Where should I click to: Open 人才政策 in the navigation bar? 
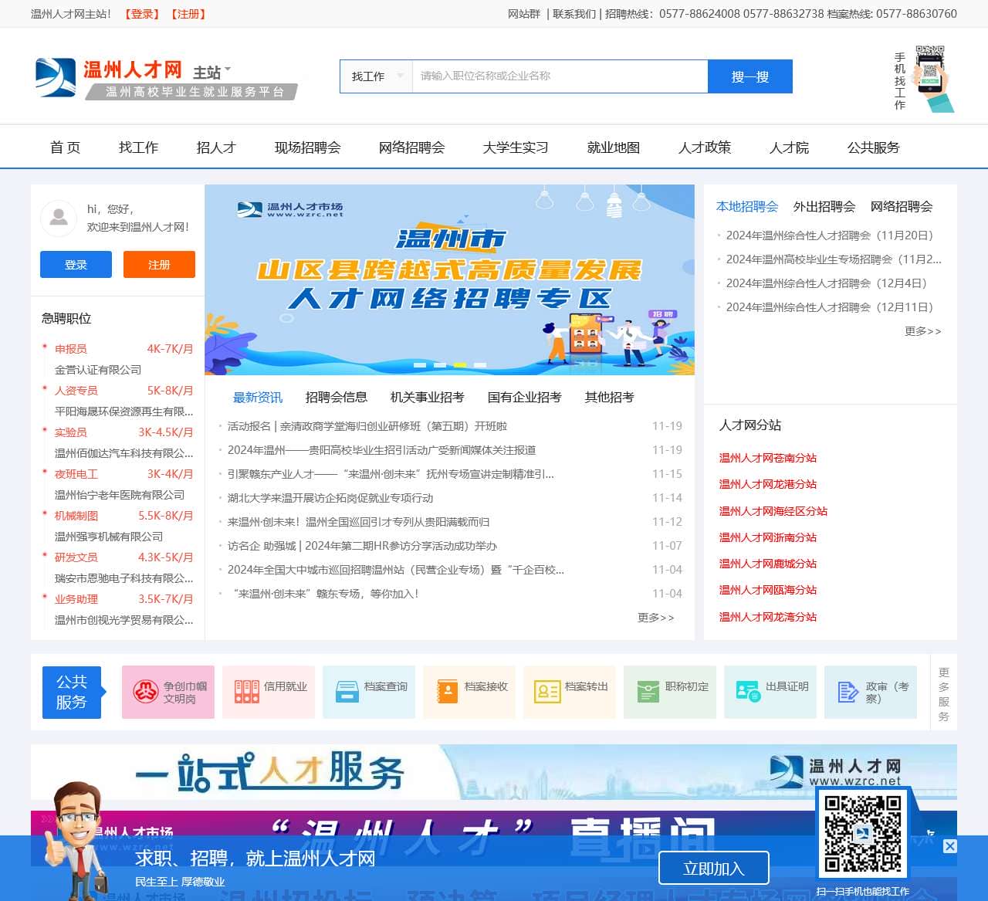705,147
